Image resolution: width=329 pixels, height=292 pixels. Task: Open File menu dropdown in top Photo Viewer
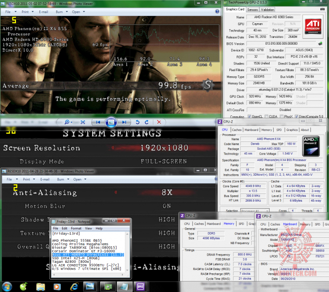(11, 12)
